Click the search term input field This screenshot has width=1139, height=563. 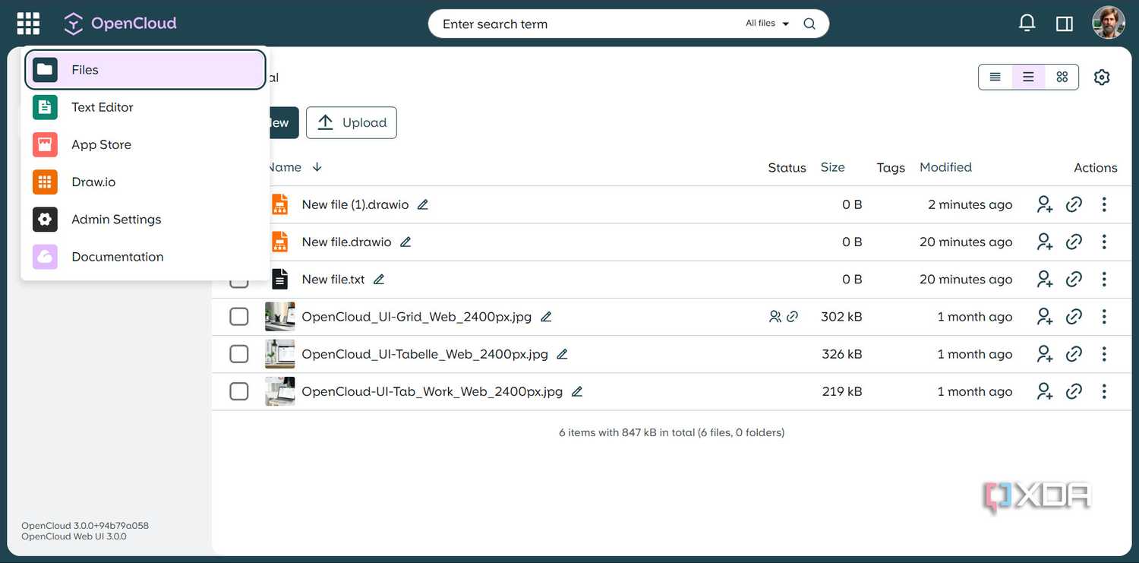(588, 24)
